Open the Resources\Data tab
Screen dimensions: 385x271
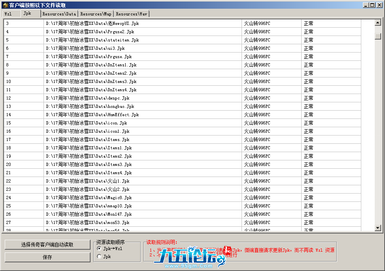(59, 14)
